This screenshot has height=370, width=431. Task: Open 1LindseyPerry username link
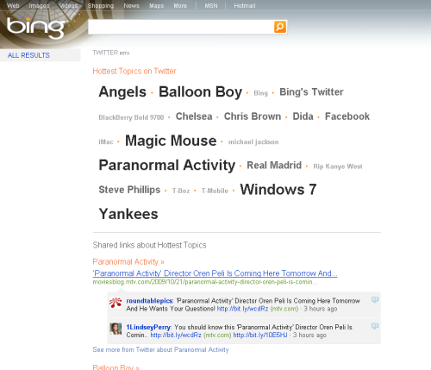[x=148, y=327]
